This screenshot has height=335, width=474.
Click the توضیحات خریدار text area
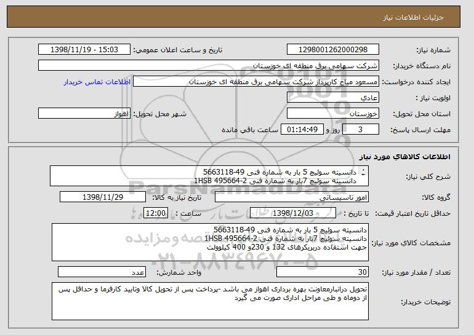click(x=210, y=301)
